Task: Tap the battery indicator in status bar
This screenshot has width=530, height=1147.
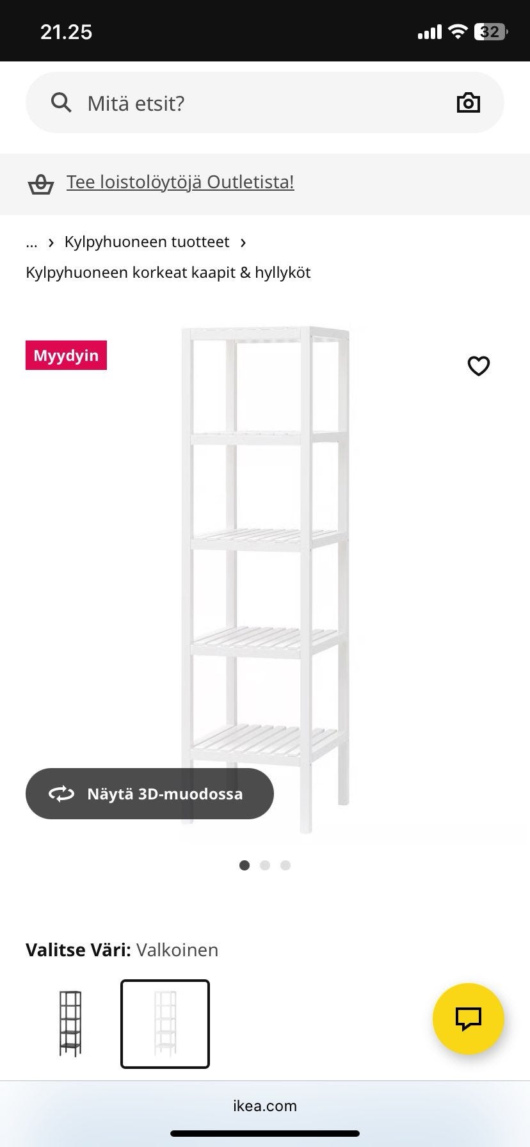Action: point(491,31)
